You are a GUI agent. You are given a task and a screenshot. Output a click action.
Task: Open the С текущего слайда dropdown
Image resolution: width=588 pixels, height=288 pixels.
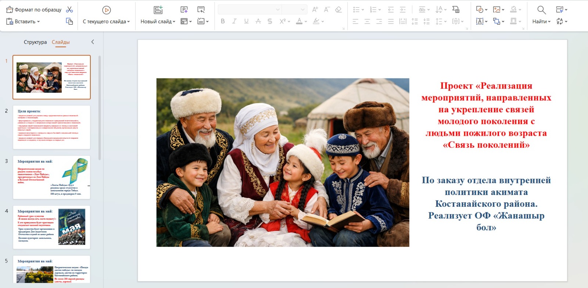[x=128, y=22]
